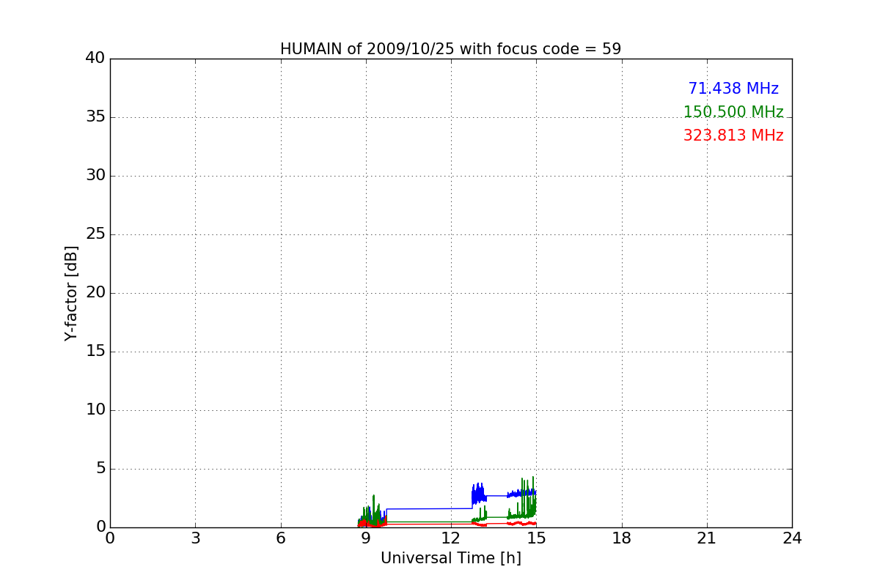Click the y-axis tick label 40

click(x=95, y=59)
